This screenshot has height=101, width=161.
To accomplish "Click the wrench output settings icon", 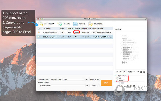I will tap(87, 79).
